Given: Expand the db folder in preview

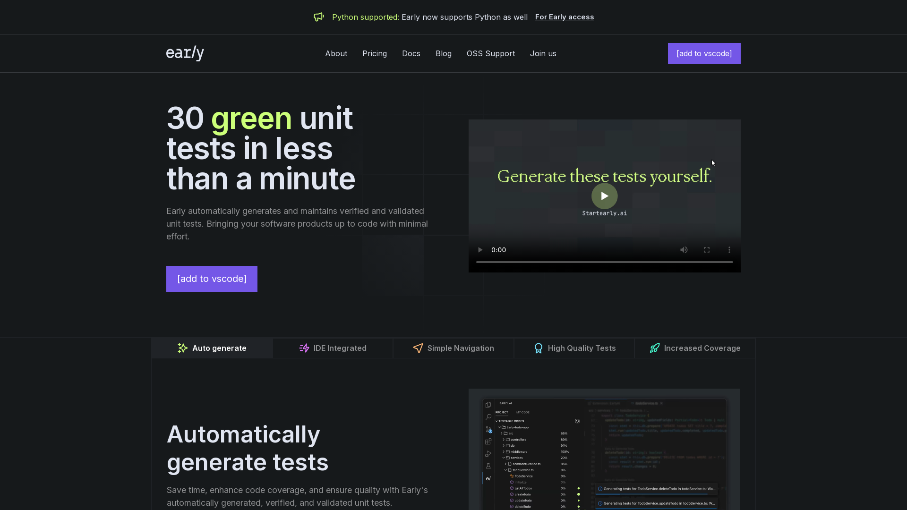Looking at the screenshot, I should point(504,446).
